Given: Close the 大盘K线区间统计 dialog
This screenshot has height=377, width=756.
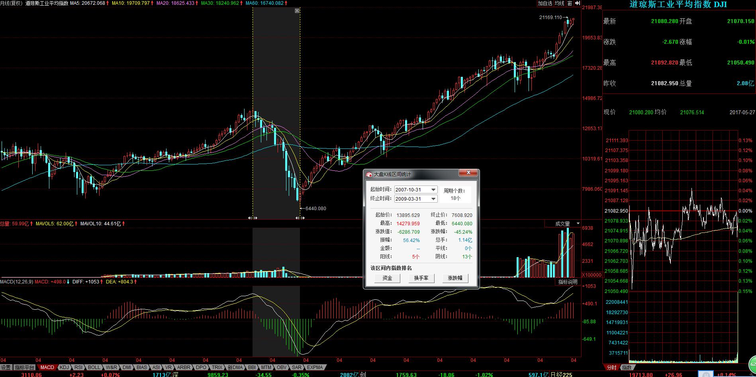Looking at the screenshot, I should pyautogui.click(x=468, y=173).
